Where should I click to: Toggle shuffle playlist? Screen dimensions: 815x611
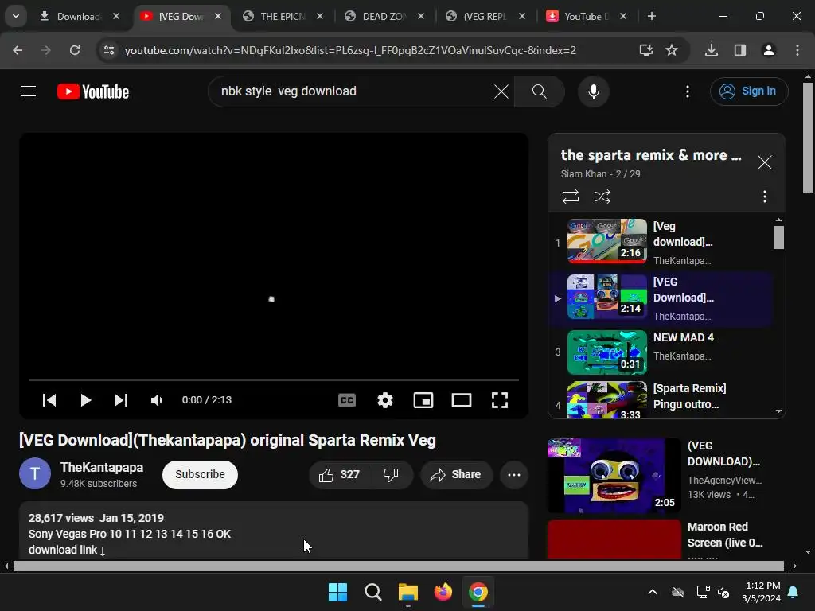pyautogui.click(x=602, y=197)
